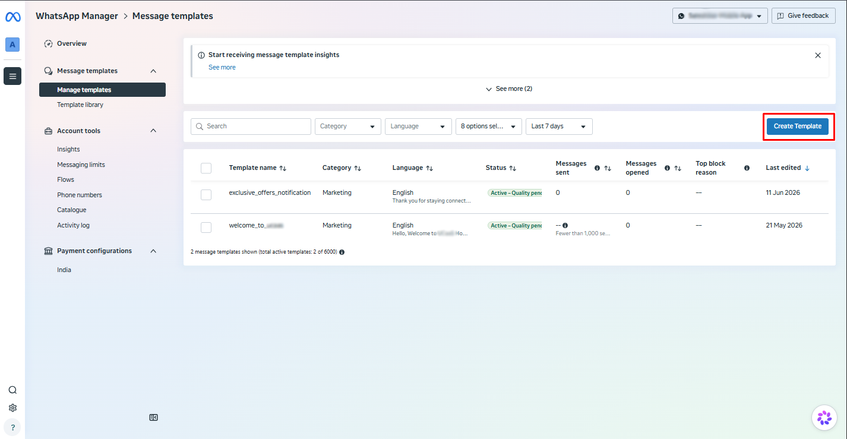Open Phone numbers in the sidebar
847x439 pixels.
point(80,195)
